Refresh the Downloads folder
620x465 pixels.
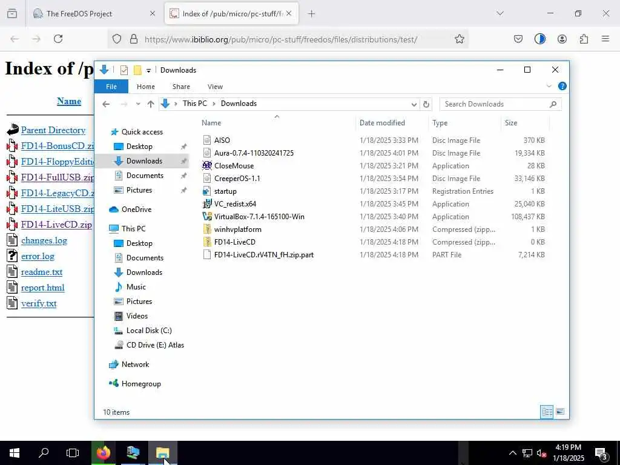tap(426, 104)
